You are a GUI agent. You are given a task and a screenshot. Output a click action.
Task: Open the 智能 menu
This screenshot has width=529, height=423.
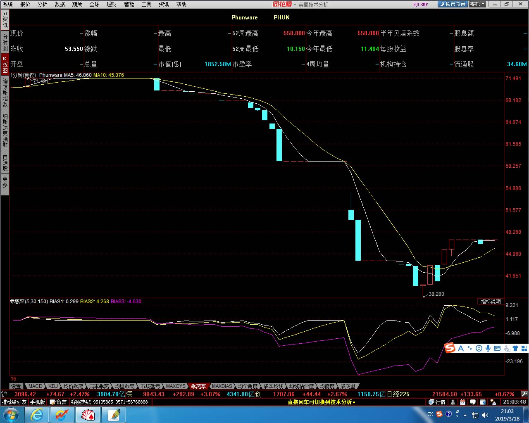129,4
